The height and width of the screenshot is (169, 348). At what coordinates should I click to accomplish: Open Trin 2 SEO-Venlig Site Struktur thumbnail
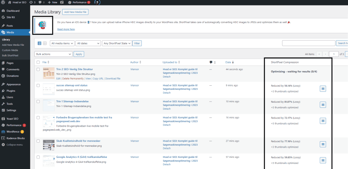pyautogui.click(x=49, y=73)
